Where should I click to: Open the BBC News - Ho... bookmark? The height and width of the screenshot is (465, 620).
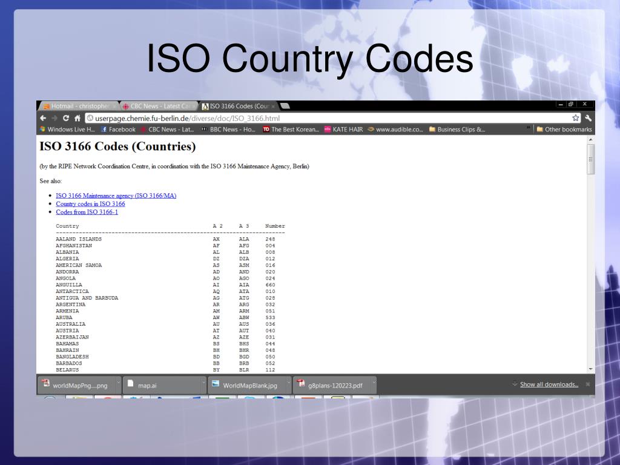pos(228,130)
